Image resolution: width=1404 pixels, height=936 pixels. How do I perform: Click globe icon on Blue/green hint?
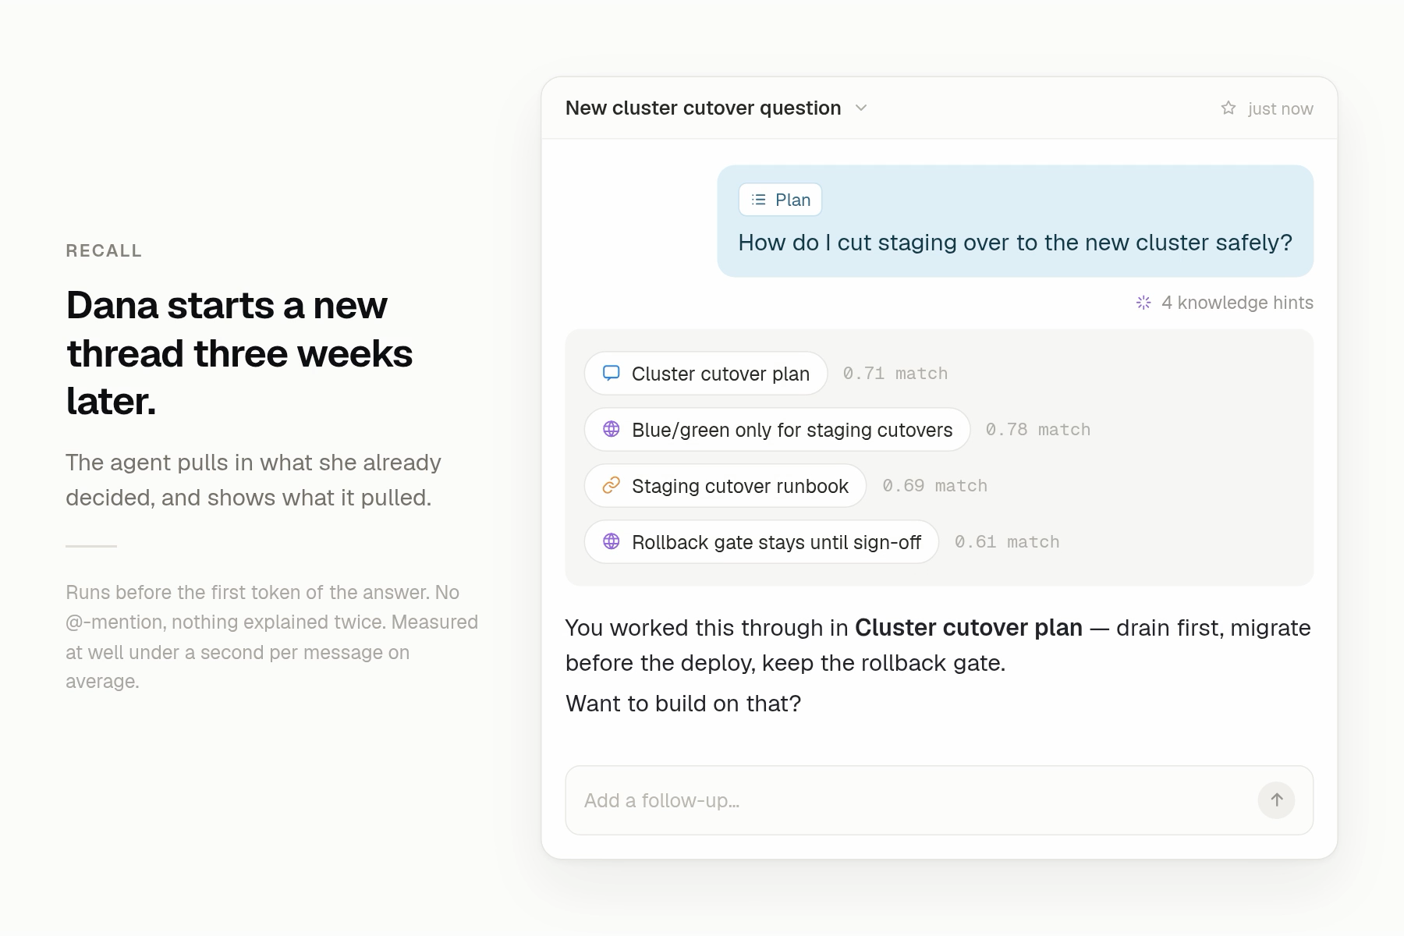[x=612, y=430]
